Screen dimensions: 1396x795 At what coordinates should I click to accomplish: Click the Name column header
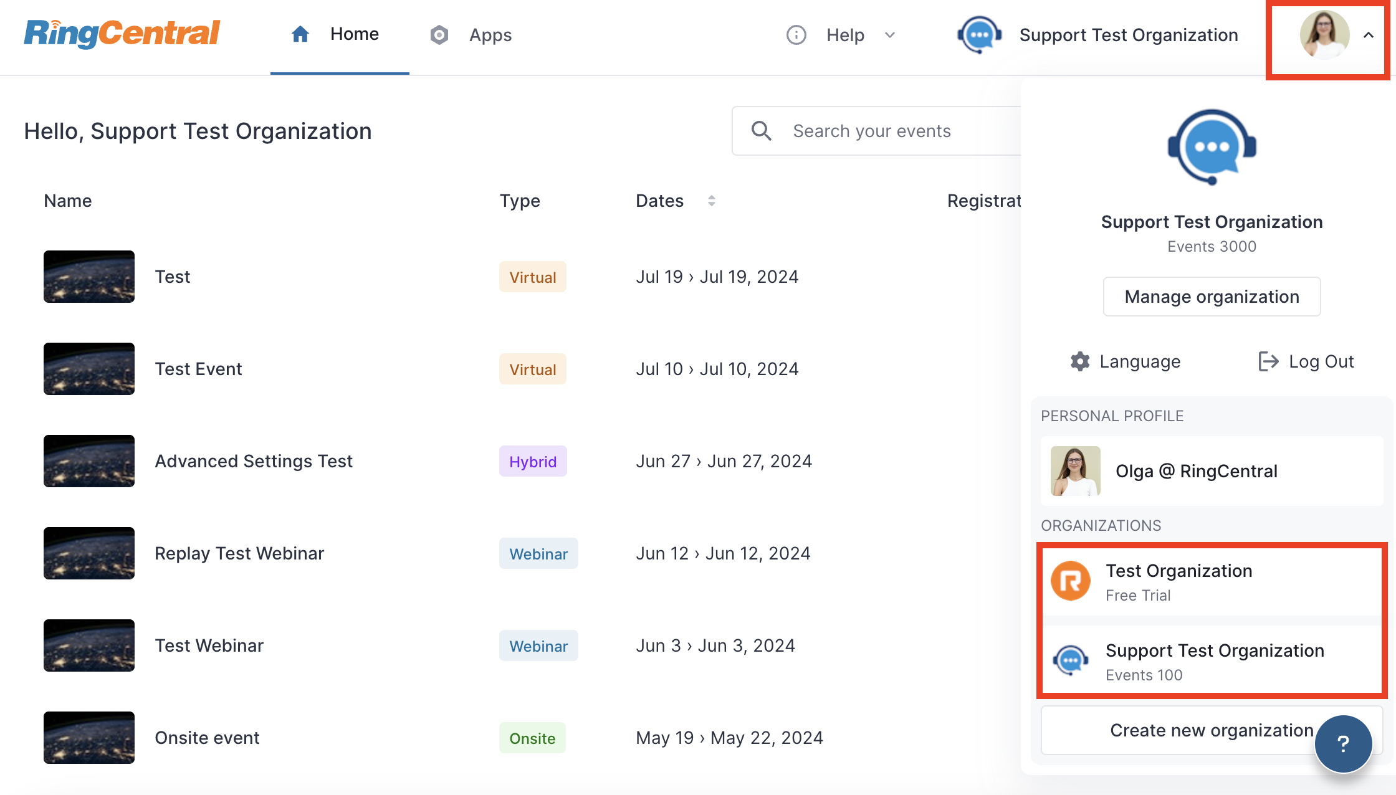(x=68, y=201)
